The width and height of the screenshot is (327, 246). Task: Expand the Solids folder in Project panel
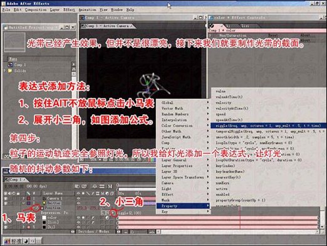click(4, 71)
